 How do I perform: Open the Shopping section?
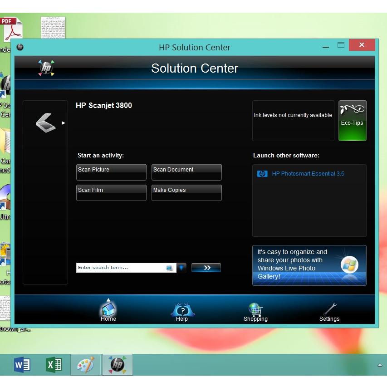pos(255,311)
